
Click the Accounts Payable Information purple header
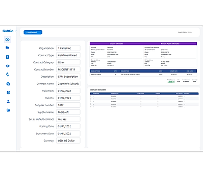(x=170, y=44)
